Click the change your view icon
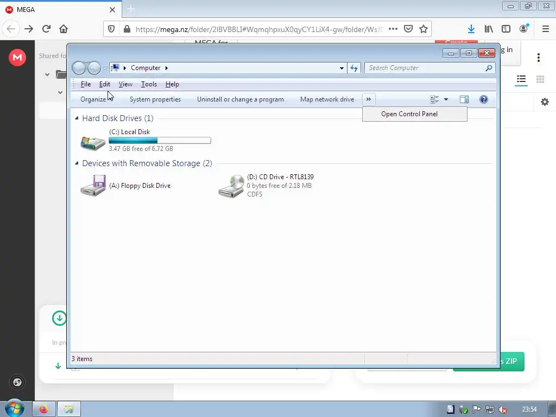556x417 pixels. point(434,99)
